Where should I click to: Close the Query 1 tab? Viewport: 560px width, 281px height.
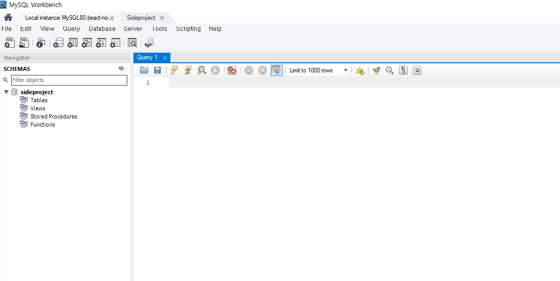click(x=165, y=58)
